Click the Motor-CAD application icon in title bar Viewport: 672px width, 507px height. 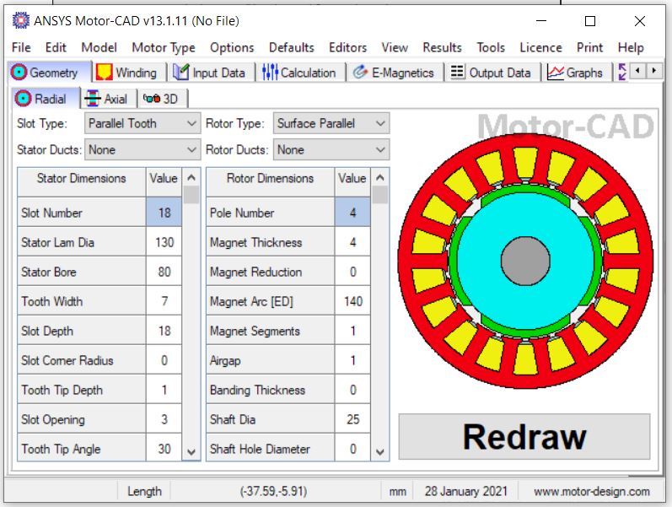pos(21,20)
